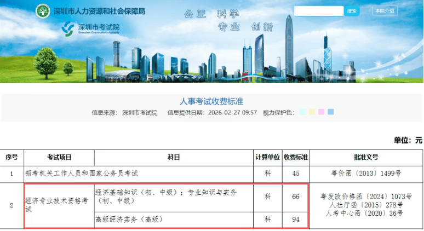Click the row number 2 cell
Viewport: 424px width, 231px height.
(12, 206)
